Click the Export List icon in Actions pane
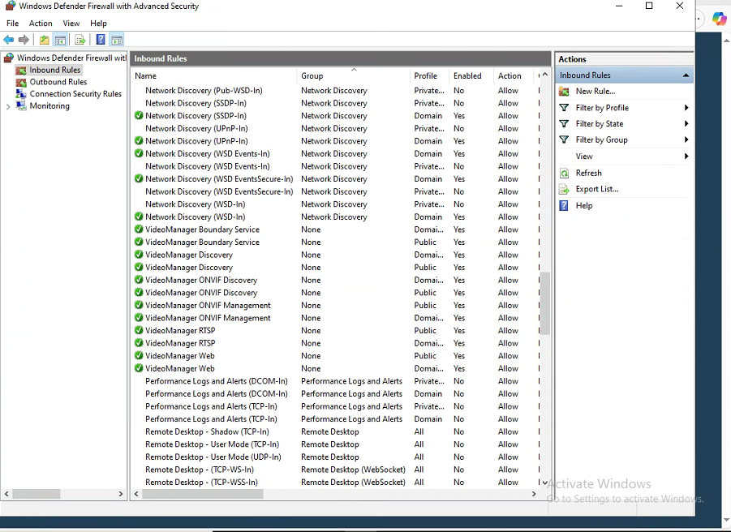This screenshot has width=731, height=532. click(x=564, y=189)
